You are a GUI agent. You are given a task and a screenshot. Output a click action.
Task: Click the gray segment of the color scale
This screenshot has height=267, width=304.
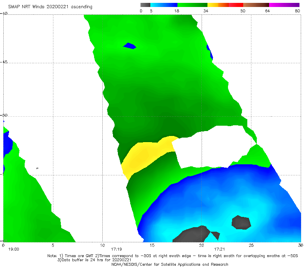(145, 5)
